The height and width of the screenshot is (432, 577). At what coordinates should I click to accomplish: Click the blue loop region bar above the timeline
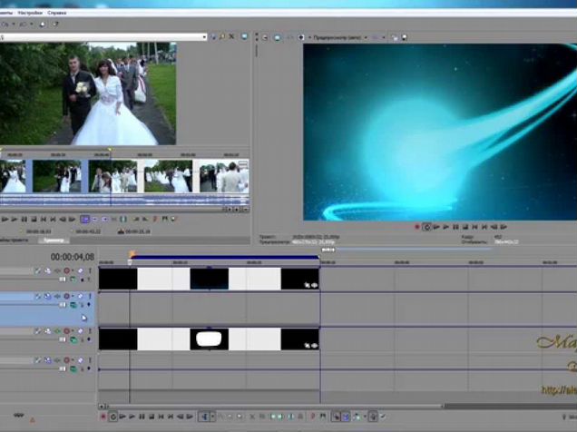point(224,257)
